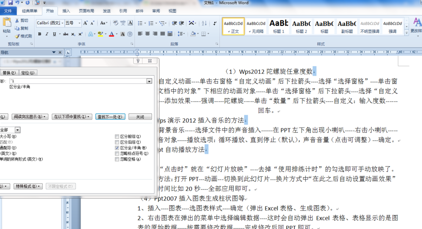Justify the paragraph text
The width and height of the screenshot is (422, 229).
pos(162,34)
